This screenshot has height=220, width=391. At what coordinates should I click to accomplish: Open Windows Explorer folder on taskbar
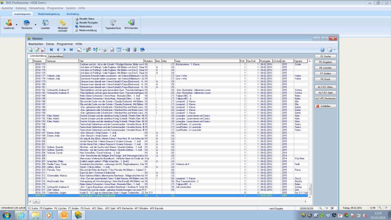36,215
